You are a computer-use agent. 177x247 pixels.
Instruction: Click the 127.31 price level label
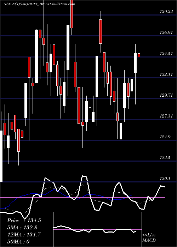tap(166, 116)
